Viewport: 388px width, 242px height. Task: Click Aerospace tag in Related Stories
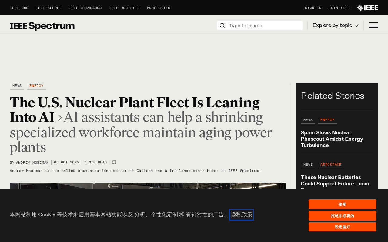331,165
